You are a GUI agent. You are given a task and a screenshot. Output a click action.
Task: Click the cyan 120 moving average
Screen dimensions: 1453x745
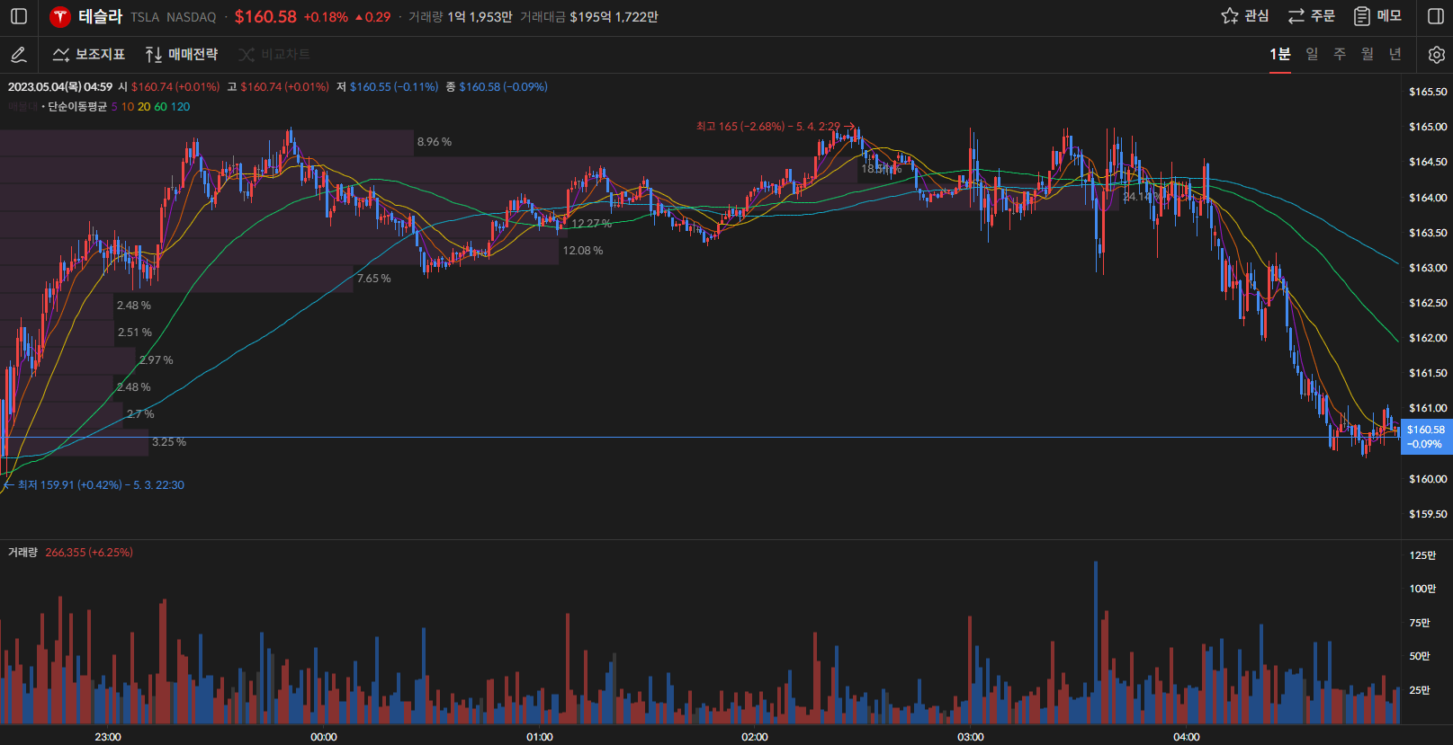tap(180, 107)
